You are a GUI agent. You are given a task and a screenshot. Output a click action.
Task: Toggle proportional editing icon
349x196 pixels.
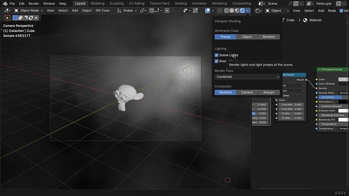[x=167, y=11]
